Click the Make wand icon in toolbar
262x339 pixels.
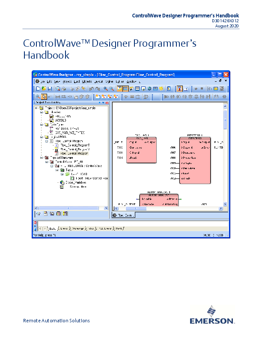[x=131, y=89]
